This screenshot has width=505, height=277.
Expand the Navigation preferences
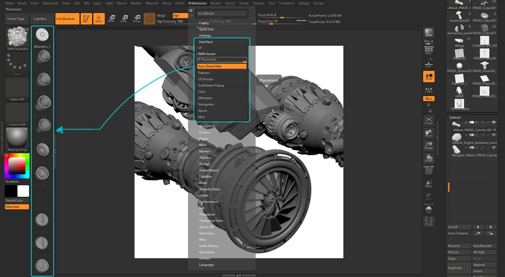coord(206,104)
